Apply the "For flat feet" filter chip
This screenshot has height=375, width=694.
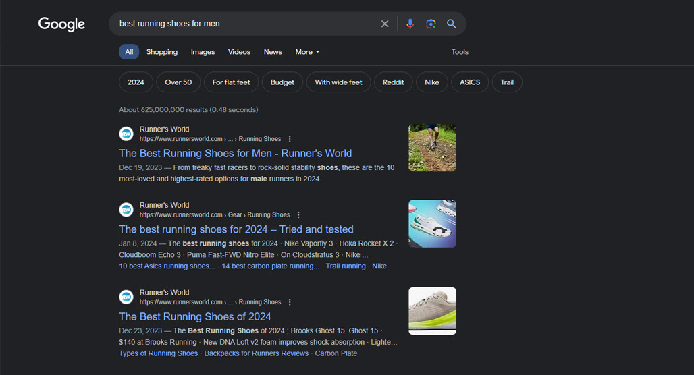231,82
